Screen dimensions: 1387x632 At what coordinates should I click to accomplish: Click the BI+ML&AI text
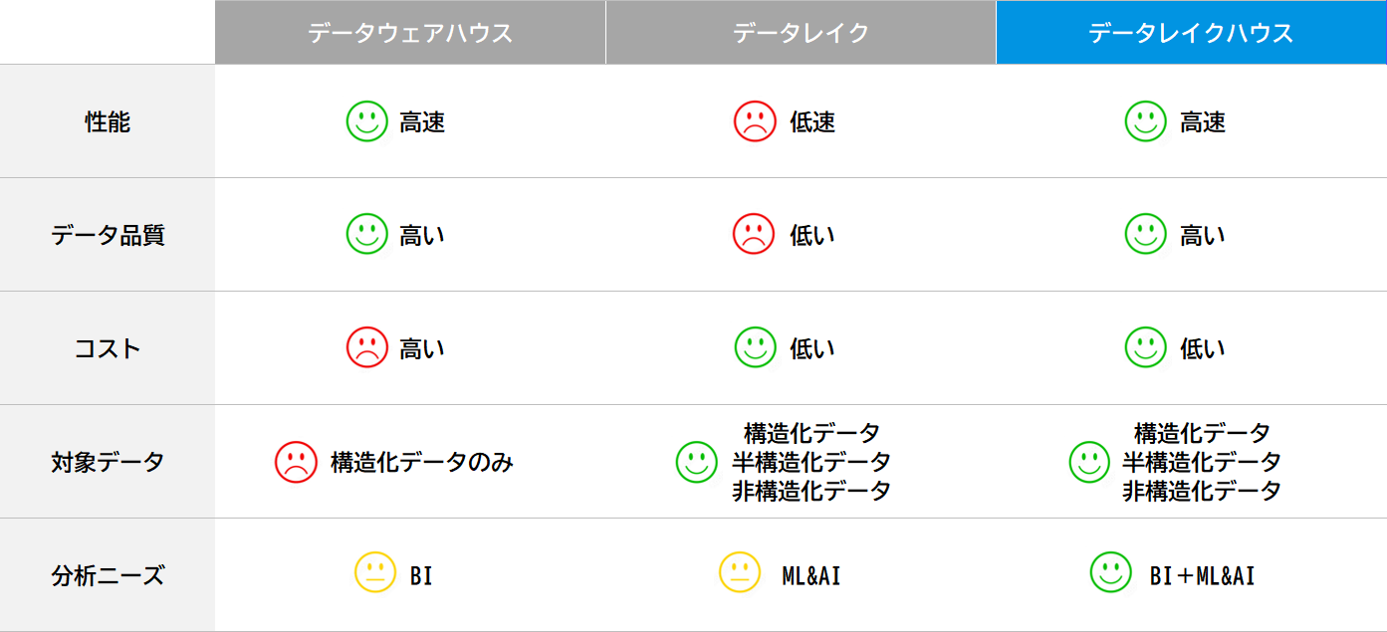click(x=1202, y=575)
